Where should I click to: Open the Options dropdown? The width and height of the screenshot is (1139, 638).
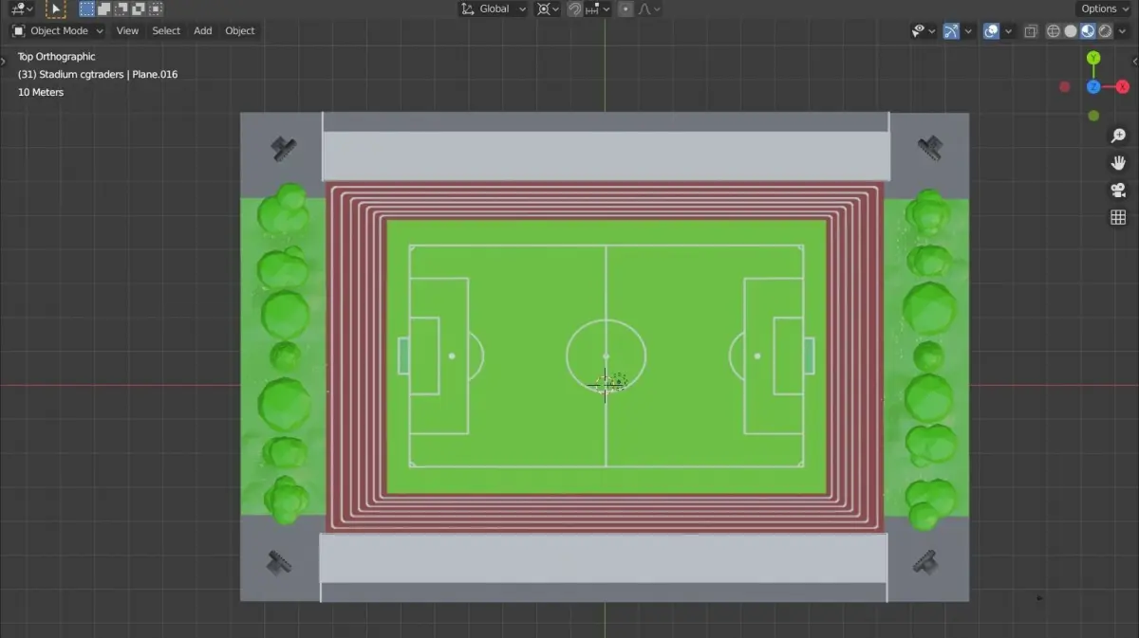coord(1105,9)
